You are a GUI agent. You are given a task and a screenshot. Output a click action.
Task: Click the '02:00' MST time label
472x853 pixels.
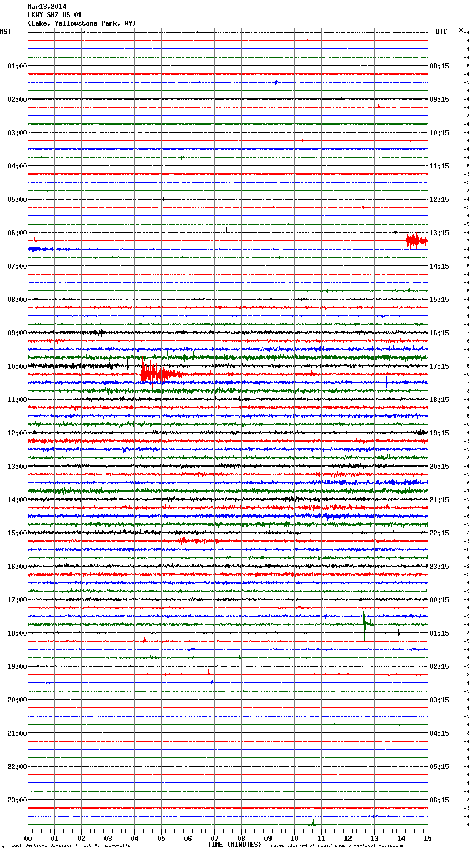tap(17, 100)
